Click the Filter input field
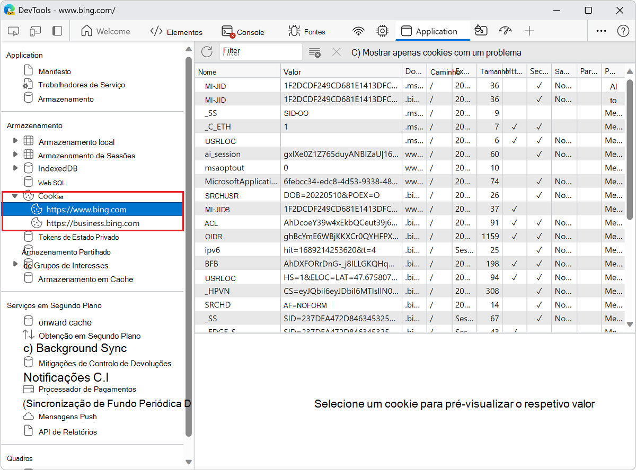 261,52
